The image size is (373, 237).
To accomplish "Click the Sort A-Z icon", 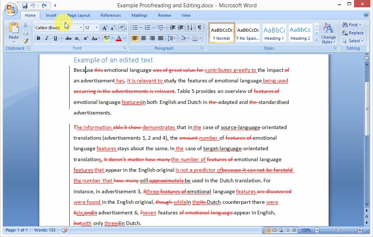I will pyautogui.click(x=190, y=28).
